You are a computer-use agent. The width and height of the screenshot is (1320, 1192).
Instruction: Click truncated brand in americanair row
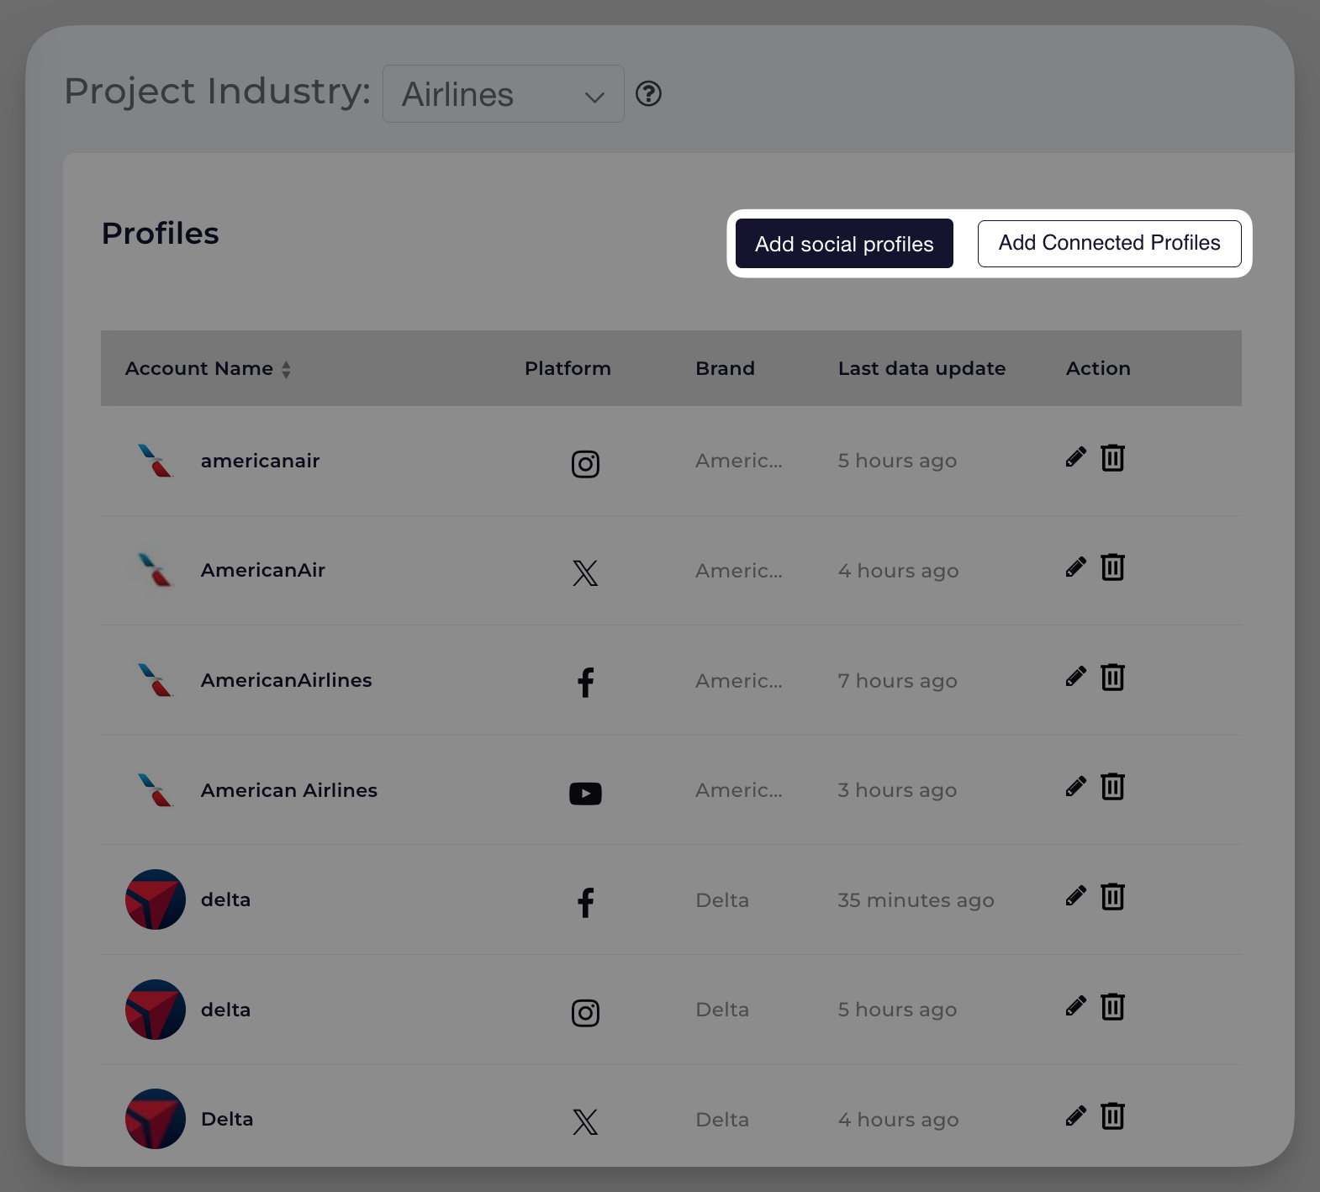[738, 461]
